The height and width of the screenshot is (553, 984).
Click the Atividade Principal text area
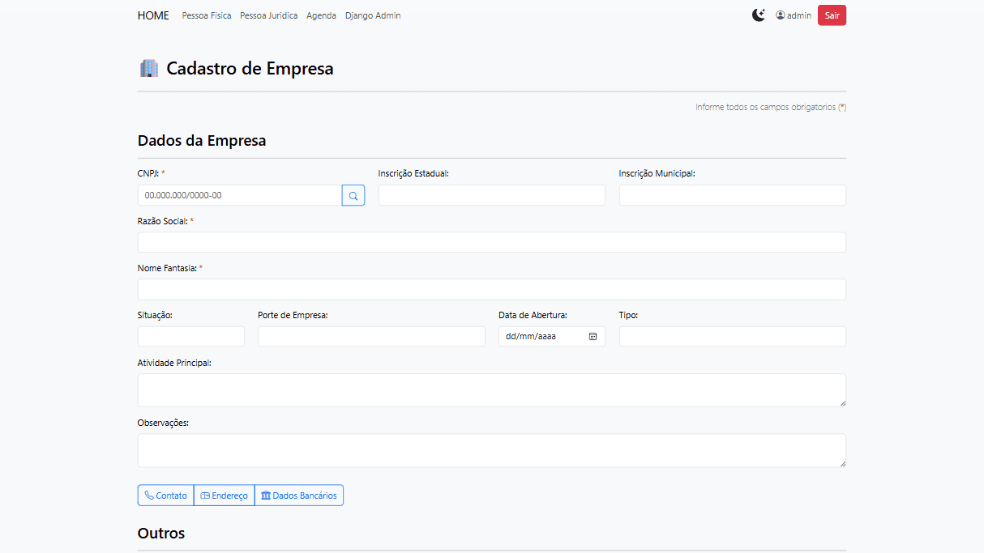[x=491, y=389]
